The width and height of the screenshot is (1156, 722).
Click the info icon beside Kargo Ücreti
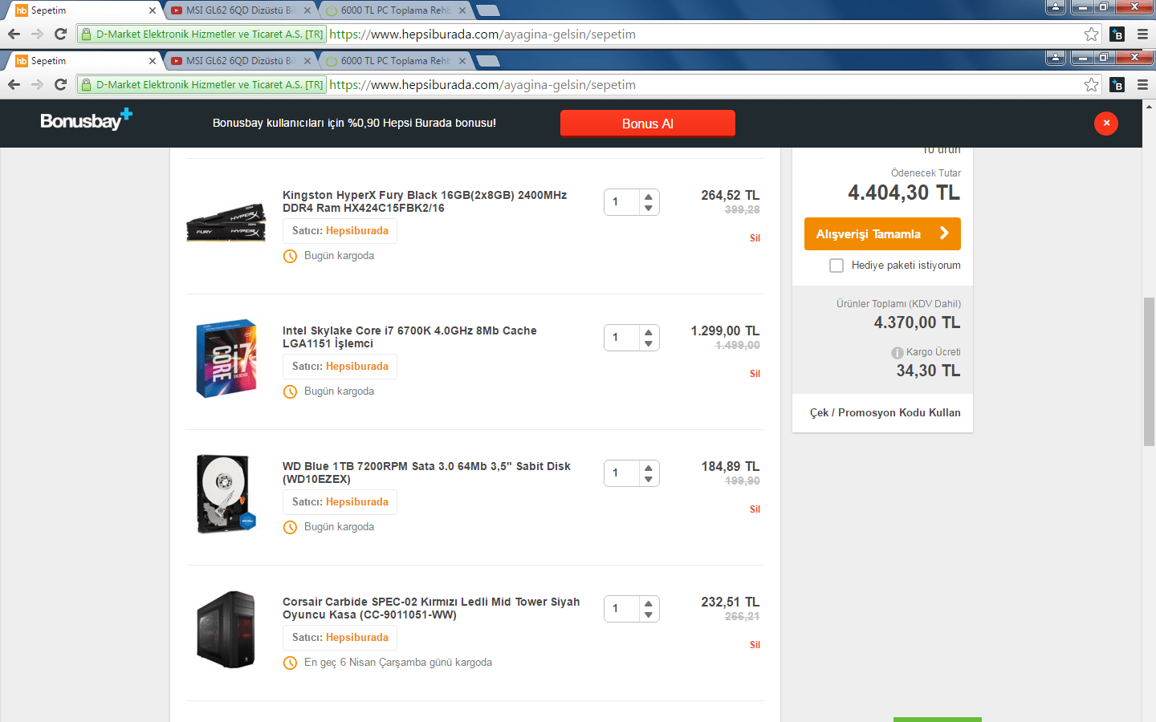coord(897,353)
